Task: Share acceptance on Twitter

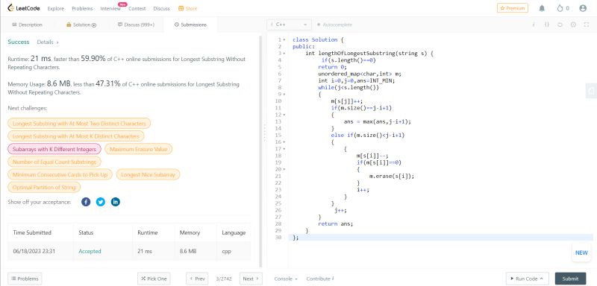Action: tap(101, 202)
